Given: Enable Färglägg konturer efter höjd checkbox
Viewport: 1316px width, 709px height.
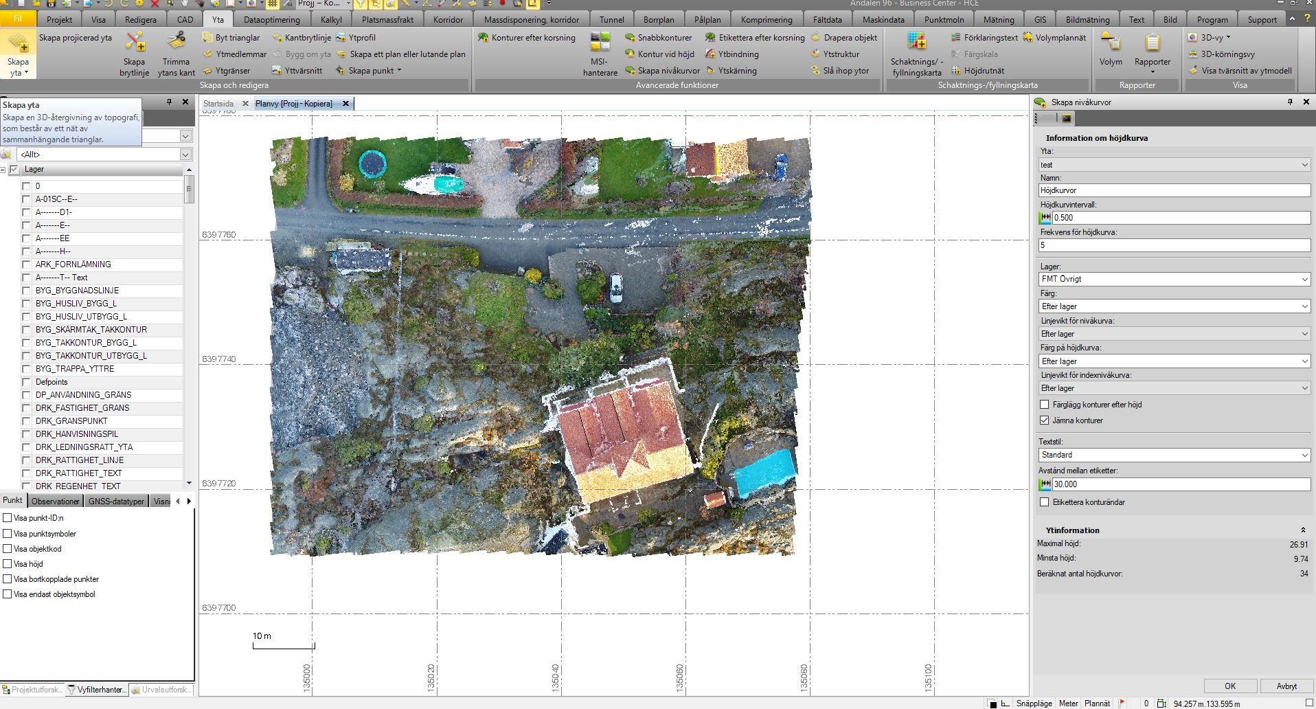Looking at the screenshot, I should pos(1045,405).
